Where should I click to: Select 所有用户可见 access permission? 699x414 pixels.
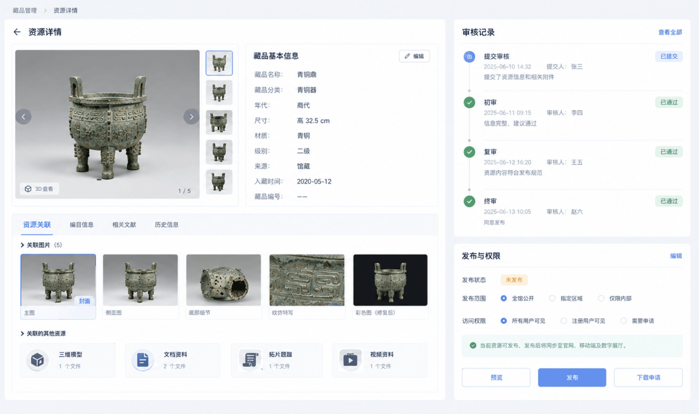[504, 321]
